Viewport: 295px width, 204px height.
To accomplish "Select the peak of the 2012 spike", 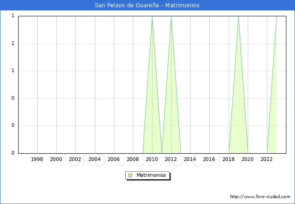I will tap(171, 17).
